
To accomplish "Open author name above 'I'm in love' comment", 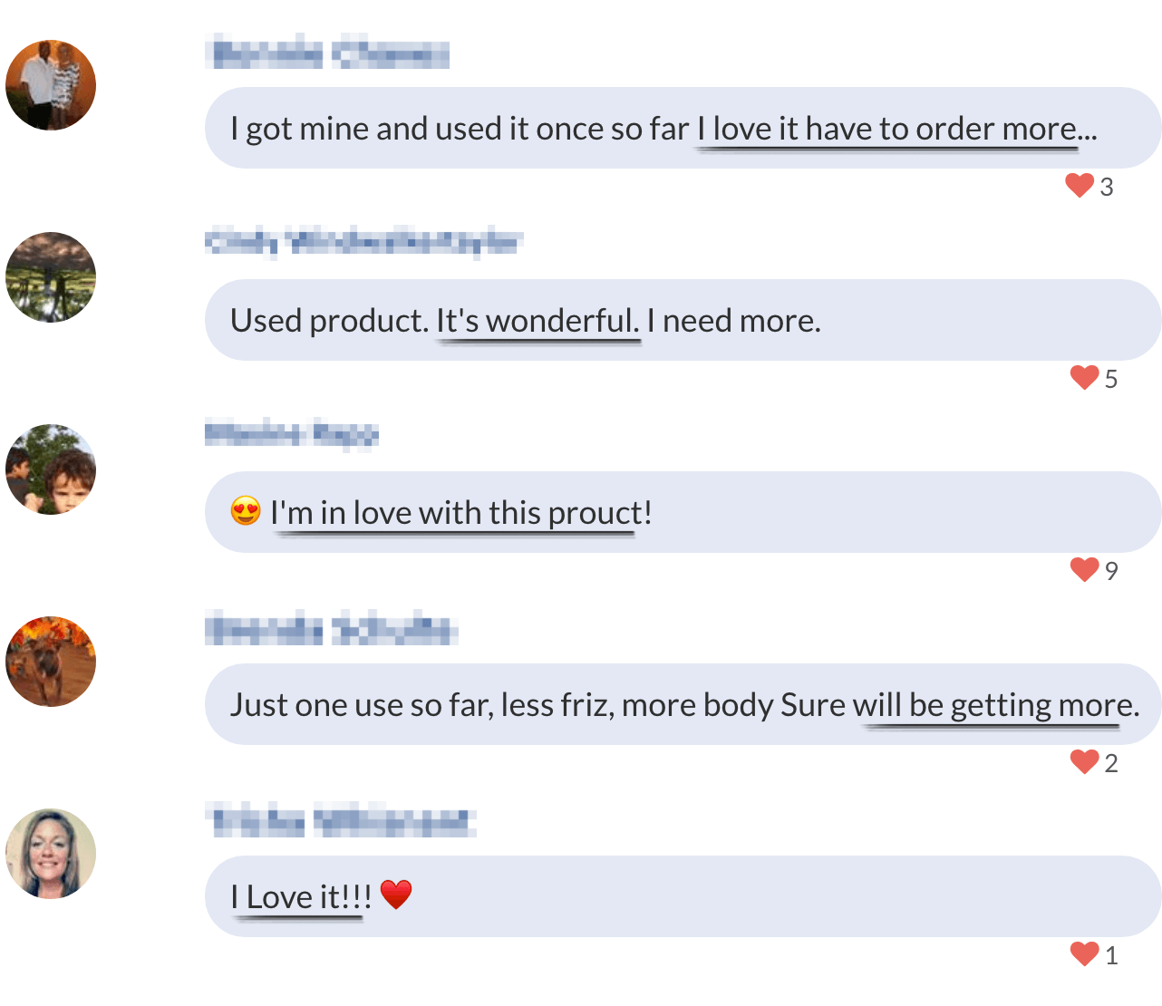I will click(291, 434).
